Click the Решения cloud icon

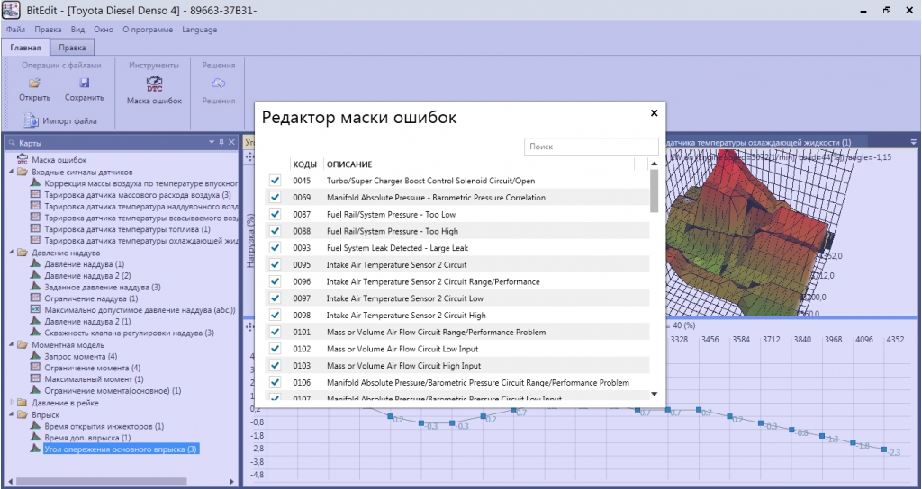(x=218, y=84)
